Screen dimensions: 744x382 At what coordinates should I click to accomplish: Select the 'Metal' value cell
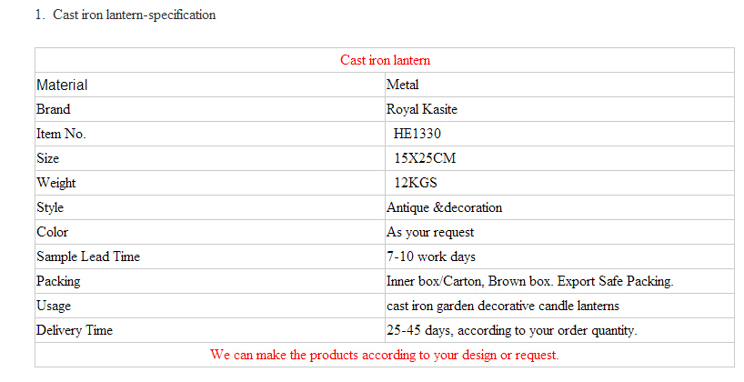click(x=402, y=85)
